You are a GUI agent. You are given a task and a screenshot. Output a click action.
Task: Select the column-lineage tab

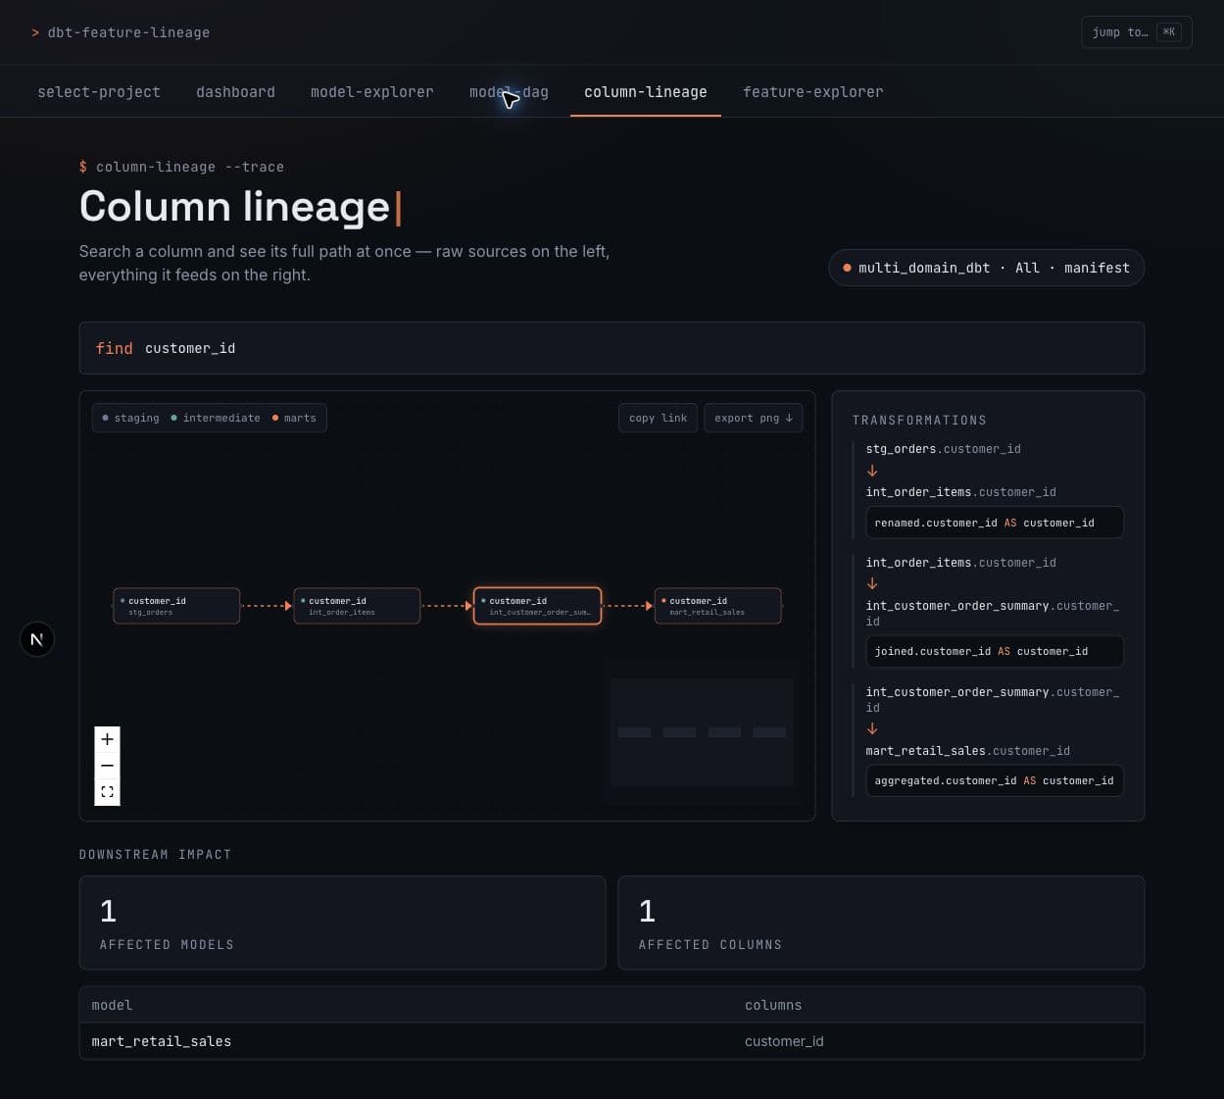[646, 92]
